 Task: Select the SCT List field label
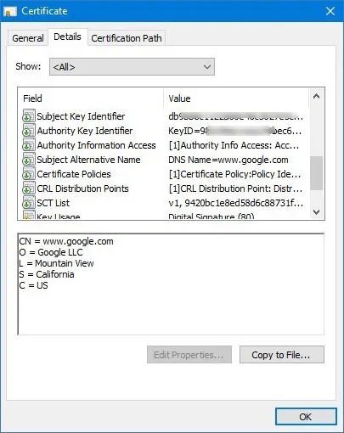53,203
